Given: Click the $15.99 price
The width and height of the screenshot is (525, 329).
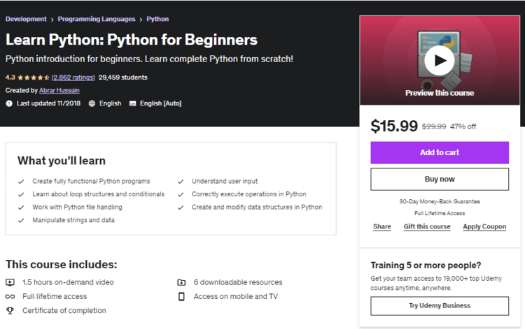Looking at the screenshot, I should click(x=394, y=126).
